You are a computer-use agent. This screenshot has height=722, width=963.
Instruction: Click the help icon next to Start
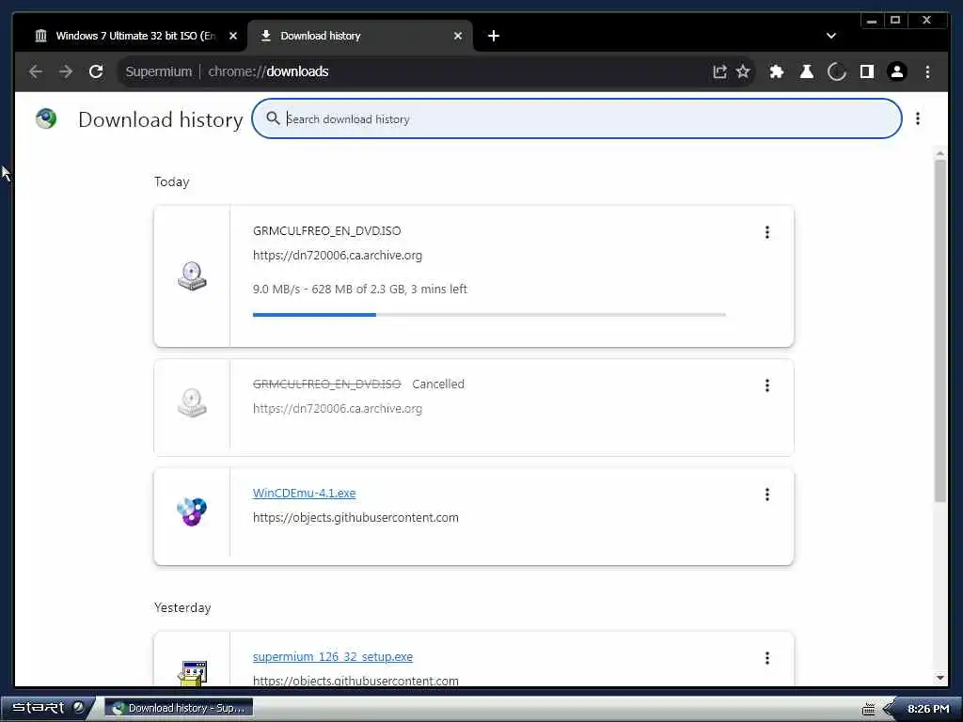(x=79, y=707)
